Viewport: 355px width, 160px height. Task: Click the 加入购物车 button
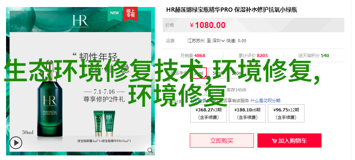click(289, 140)
